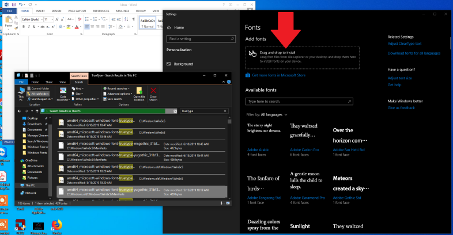The image size is (453, 235).
Task: Click paragraph shading paint bucket
Action: coord(121,27)
